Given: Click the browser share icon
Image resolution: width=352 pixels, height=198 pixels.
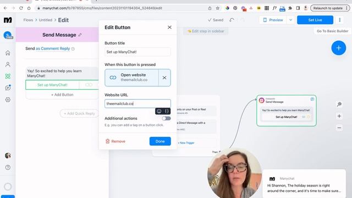Looking at the screenshot, I should click(210, 8).
